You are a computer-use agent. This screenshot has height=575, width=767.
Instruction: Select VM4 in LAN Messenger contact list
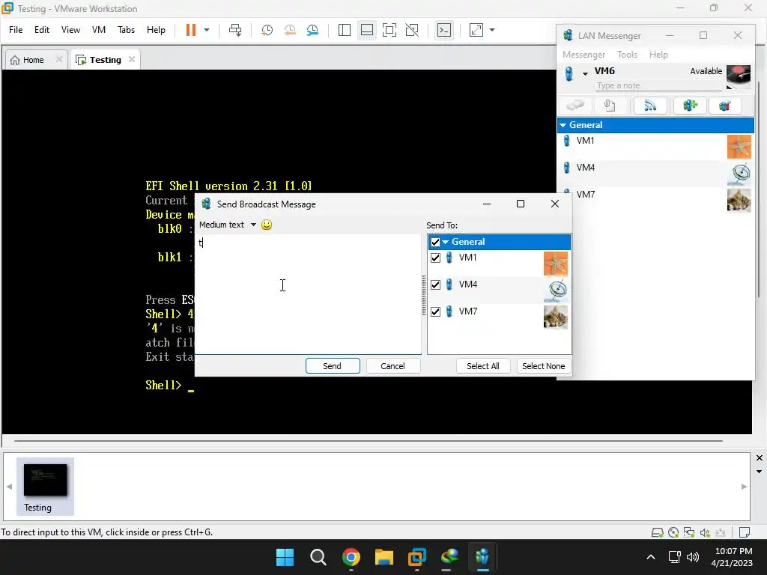coord(655,173)
